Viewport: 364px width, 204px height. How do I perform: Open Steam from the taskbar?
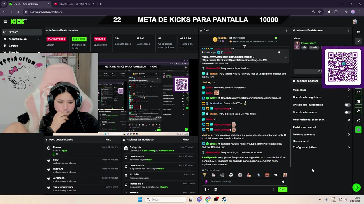pos(224,199)
